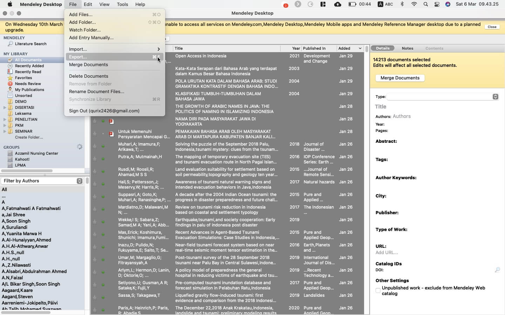Check "Unpublished work - exclude from Mendeley Web catalog"
The height and width of the screenshot is (315, 505).
point(377,290)
